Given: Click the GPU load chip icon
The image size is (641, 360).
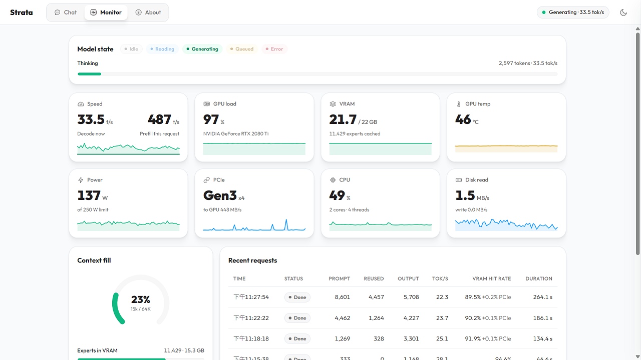Looking at the screenshot, I should 207,104.
